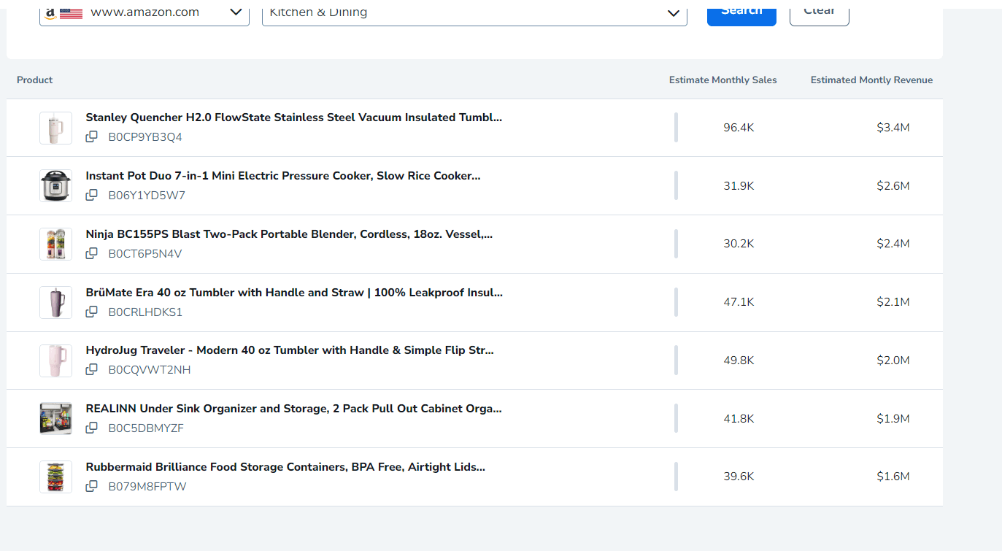1002x551 pixels.
Task: Click the $2.0M revenue value
Action: 893,361
